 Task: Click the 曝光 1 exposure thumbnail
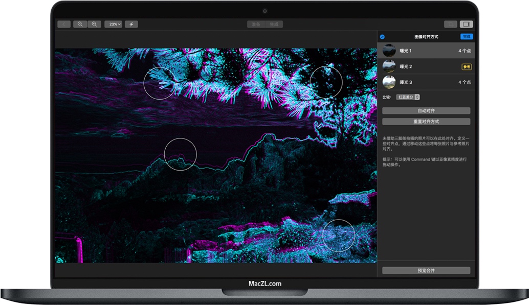pos(389,51)
